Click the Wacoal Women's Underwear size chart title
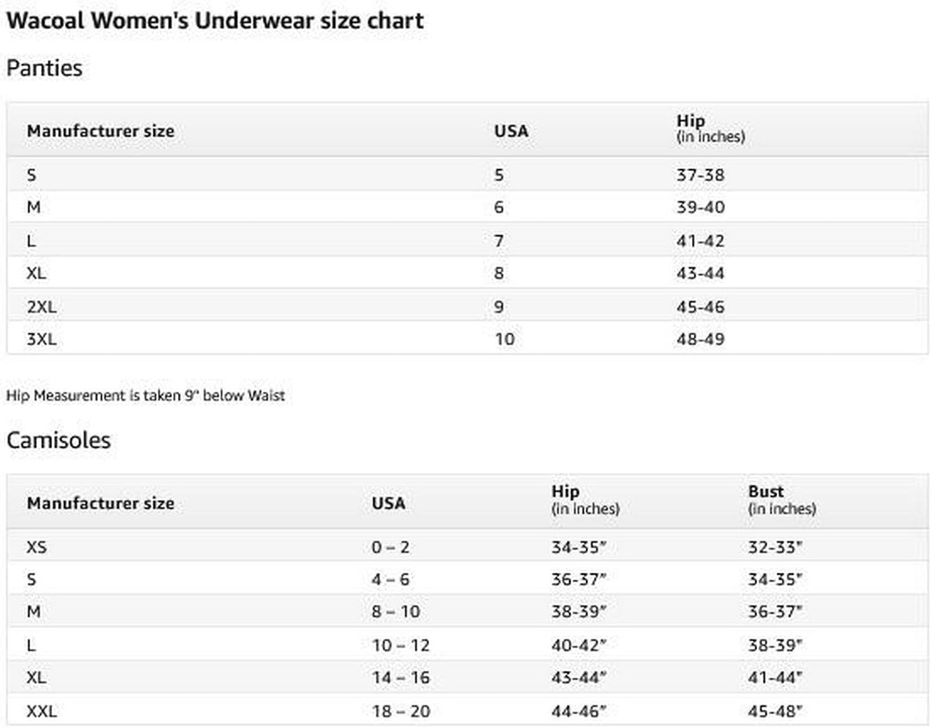The image size is (931, 728). click(215, 20)
